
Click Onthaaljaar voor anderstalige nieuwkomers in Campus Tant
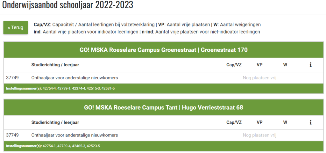[x=74, y=135]
